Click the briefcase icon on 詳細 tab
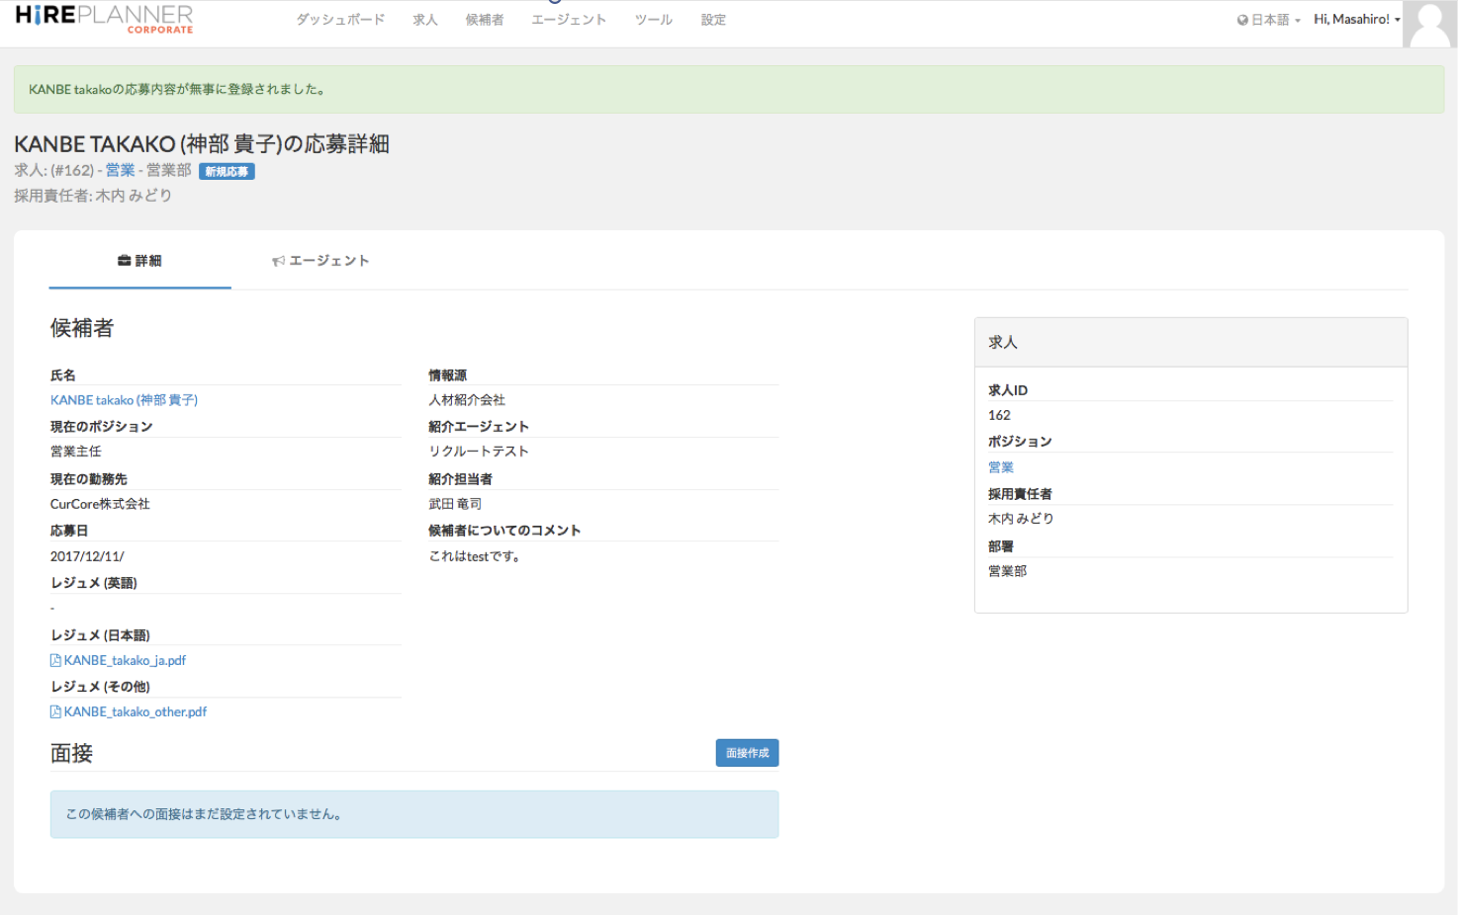The height and width of the screenshot is (915, 1458). (x=125, y=261)
